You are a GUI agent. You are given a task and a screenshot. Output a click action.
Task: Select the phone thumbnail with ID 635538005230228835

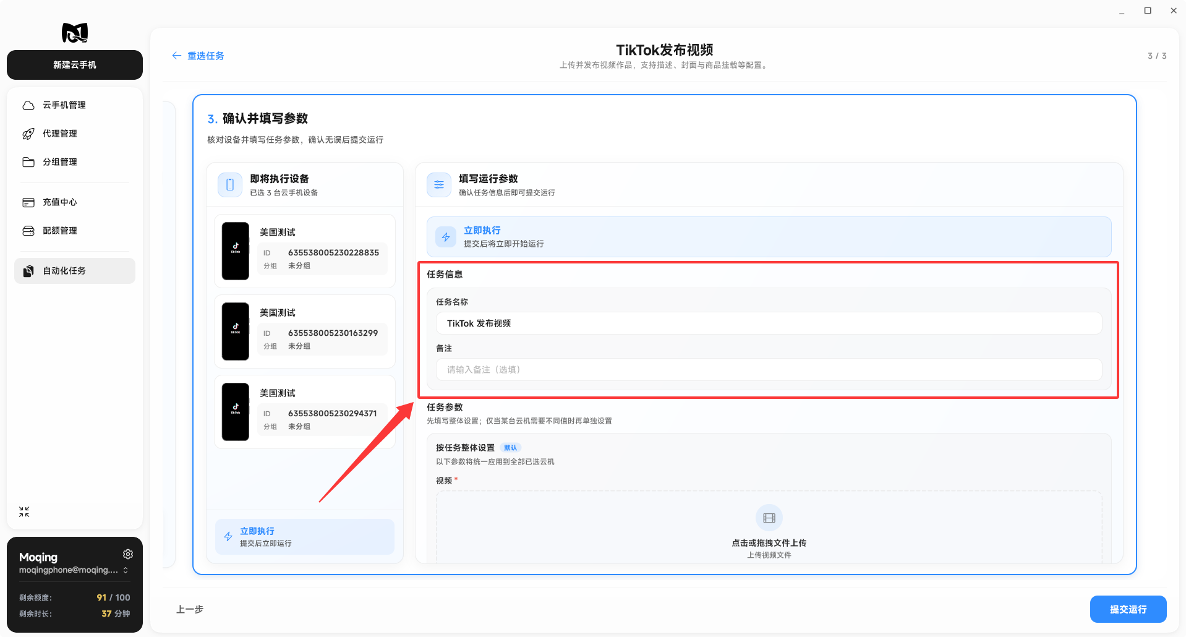click(236, 251)
